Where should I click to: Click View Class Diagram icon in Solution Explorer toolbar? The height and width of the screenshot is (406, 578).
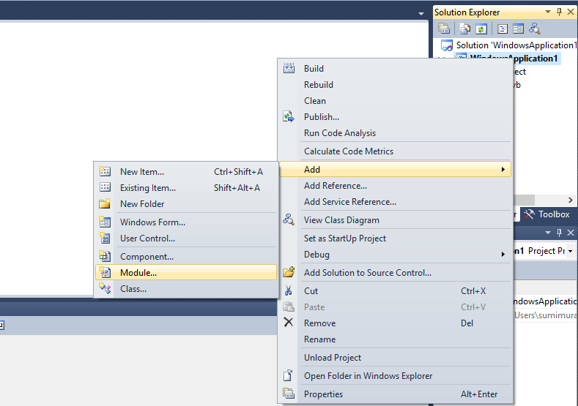[x=535, y=29]
